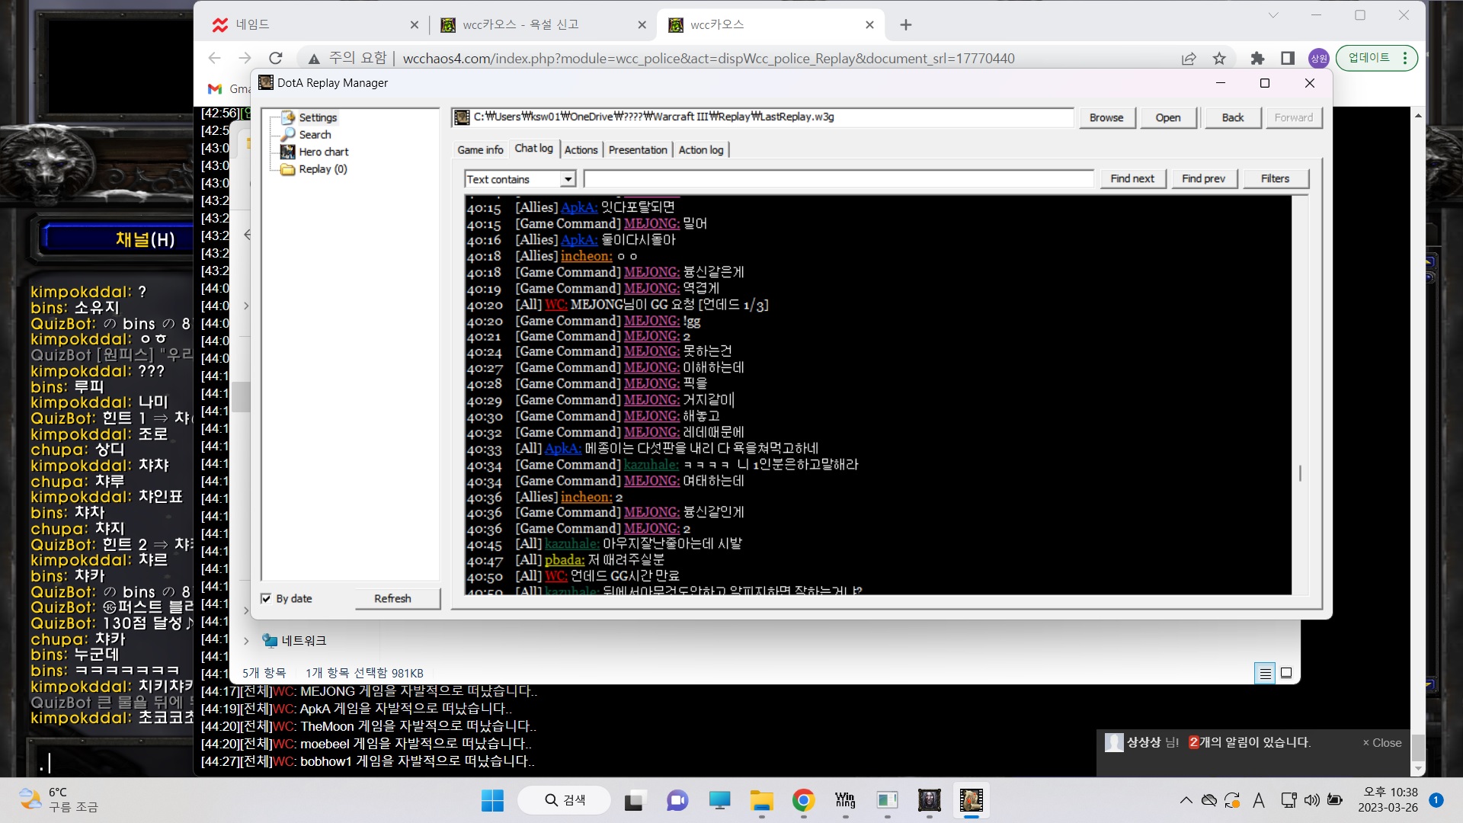1463x823 pixels.
Task: Click the Back button
Action: tap(1232, 117)
